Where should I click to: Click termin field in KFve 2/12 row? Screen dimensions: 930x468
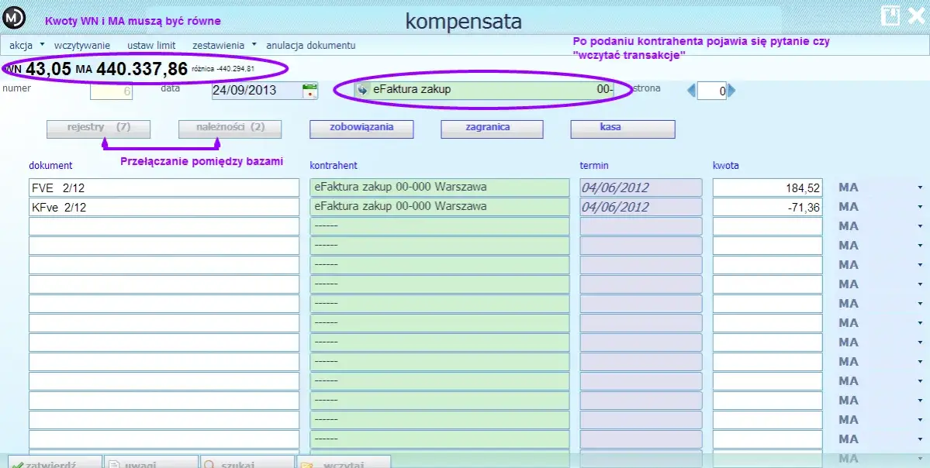coord(641,208)
